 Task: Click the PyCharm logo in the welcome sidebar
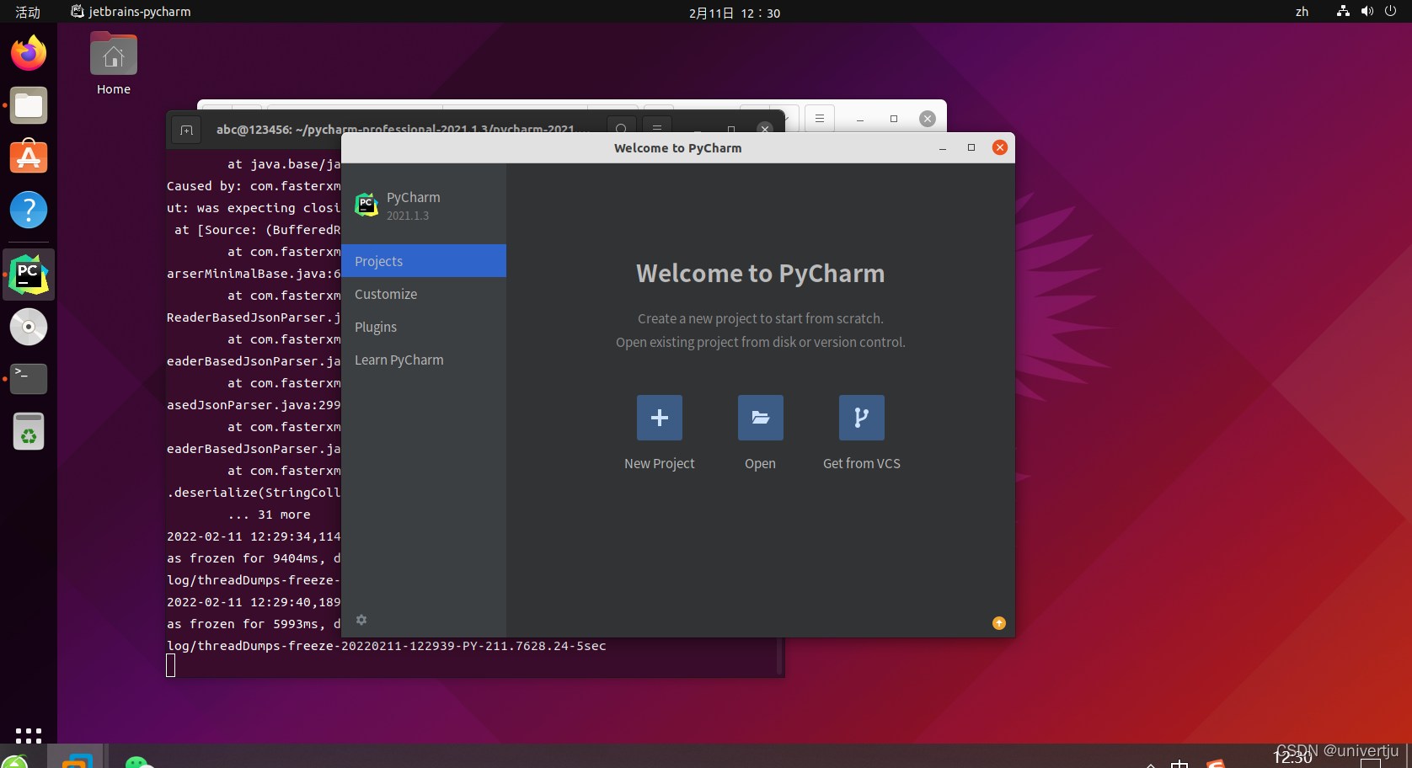coord(366,205)
